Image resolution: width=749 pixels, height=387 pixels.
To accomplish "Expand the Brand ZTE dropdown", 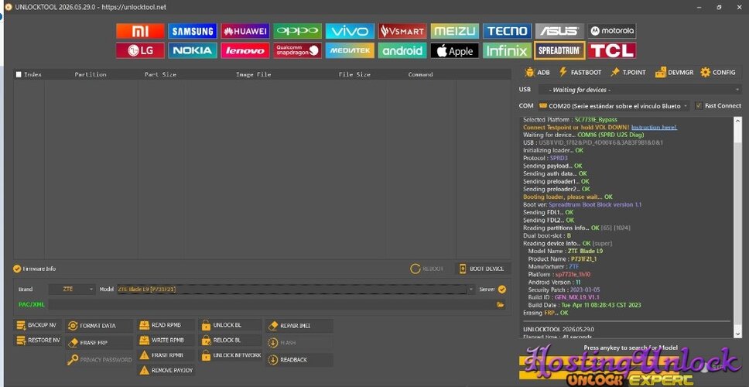I will [x=72, y=289].
